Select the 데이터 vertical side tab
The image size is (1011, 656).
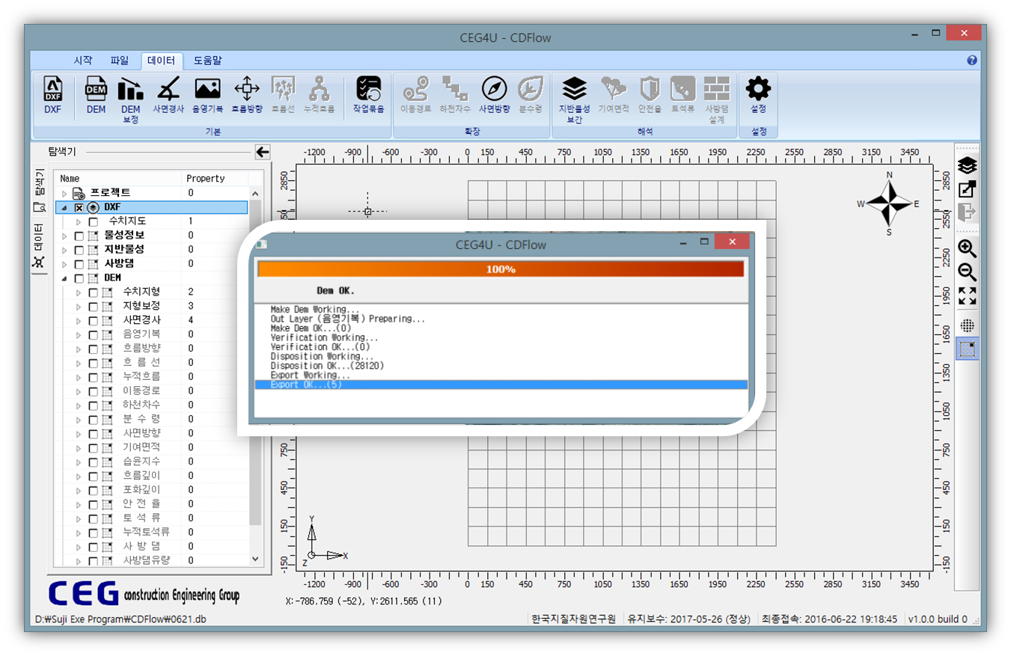point(40,245)
